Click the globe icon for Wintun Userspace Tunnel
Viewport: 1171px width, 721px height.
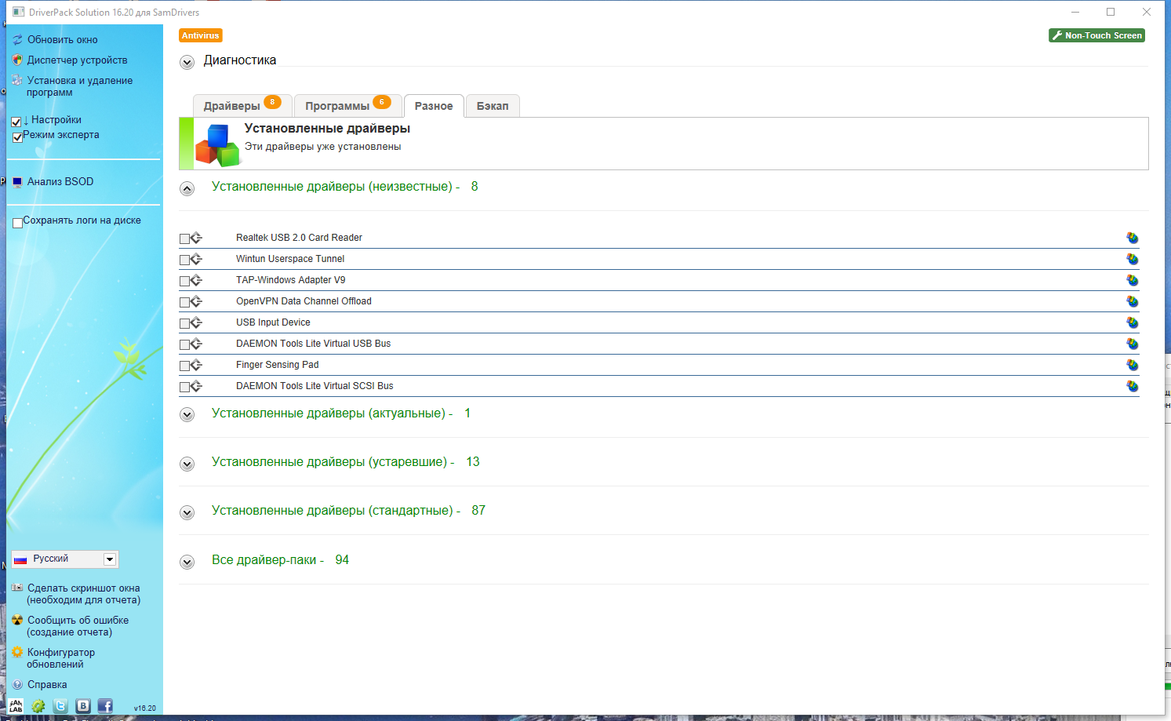click(1133, 259)
